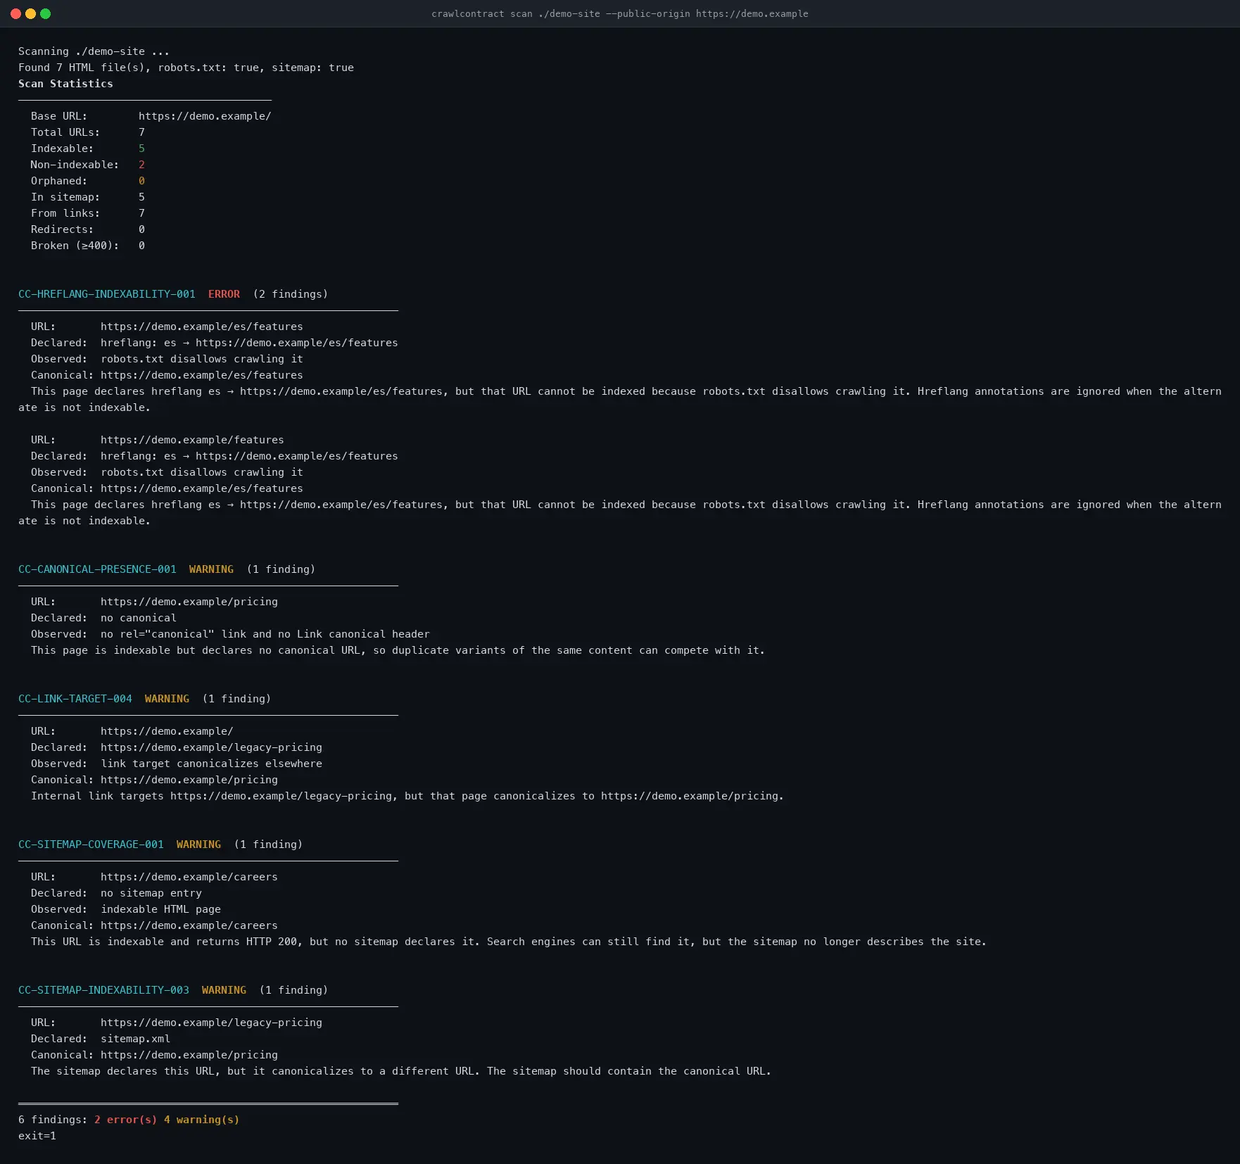Click the 'Internal link targets' explanation line

point(407,796)
